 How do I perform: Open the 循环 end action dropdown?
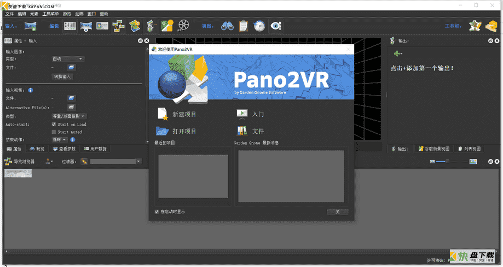[60, 140]
